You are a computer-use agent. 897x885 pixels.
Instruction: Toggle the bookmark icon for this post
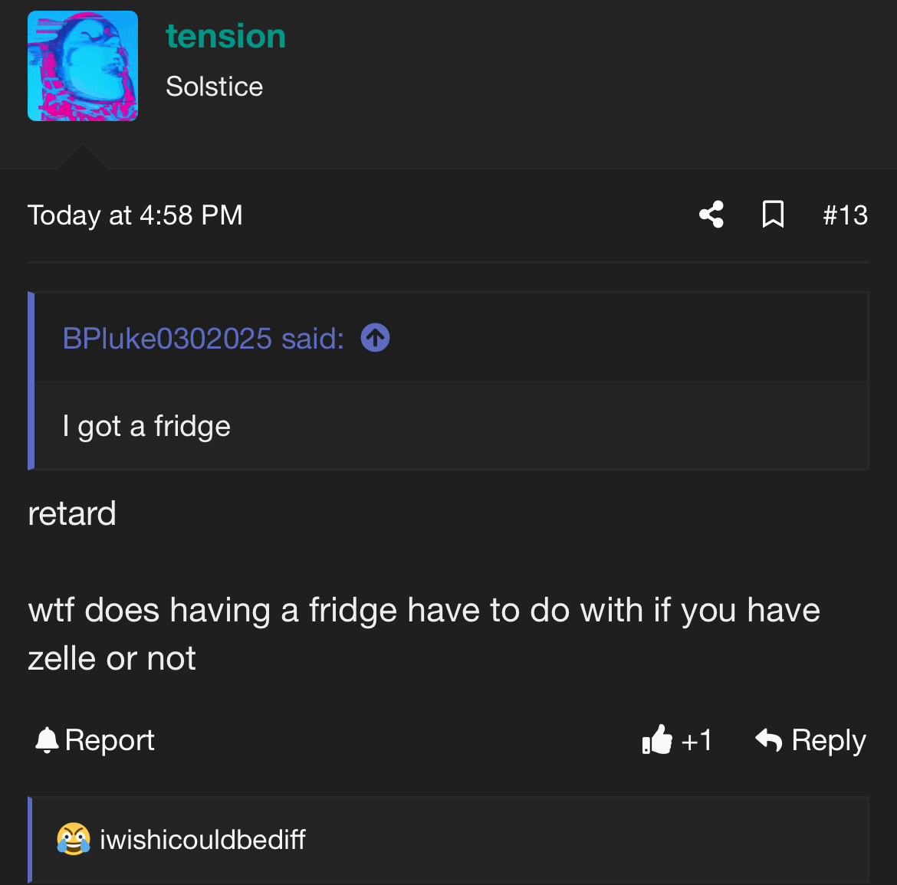773,215
